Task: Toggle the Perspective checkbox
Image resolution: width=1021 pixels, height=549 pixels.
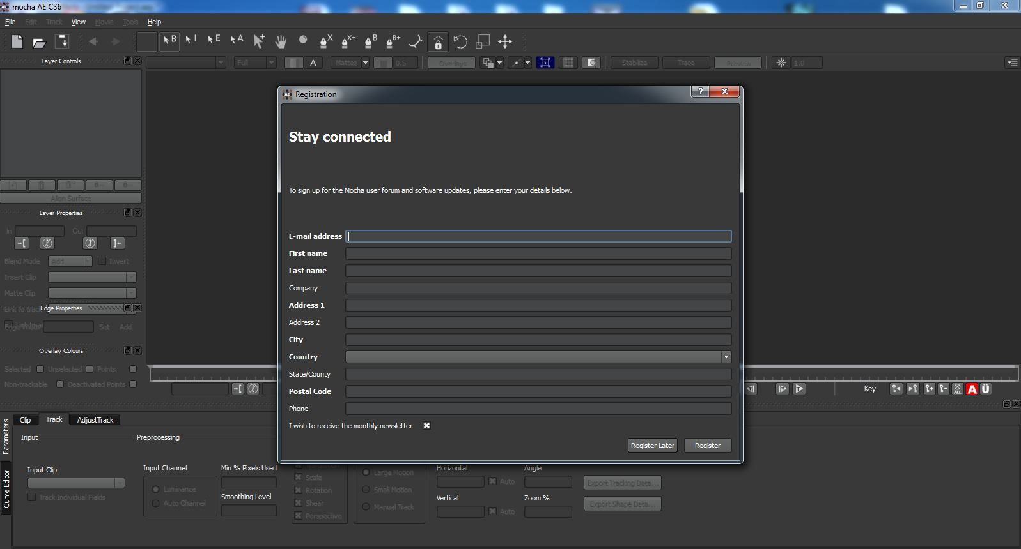Action: (x=298, y=516)
